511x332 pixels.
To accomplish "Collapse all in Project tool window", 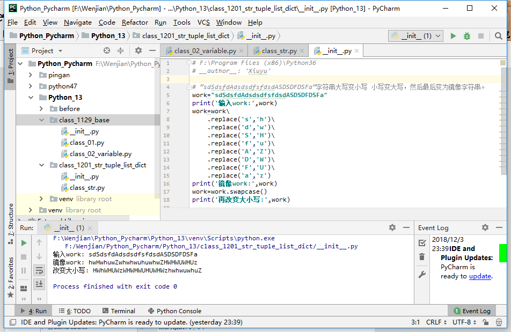I will point(120,50).
